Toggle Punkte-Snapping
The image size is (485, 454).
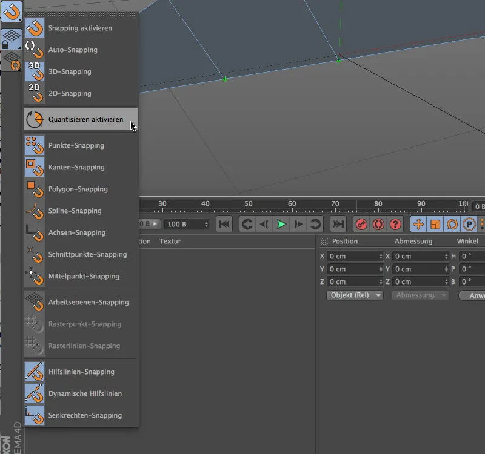(81, 145)
